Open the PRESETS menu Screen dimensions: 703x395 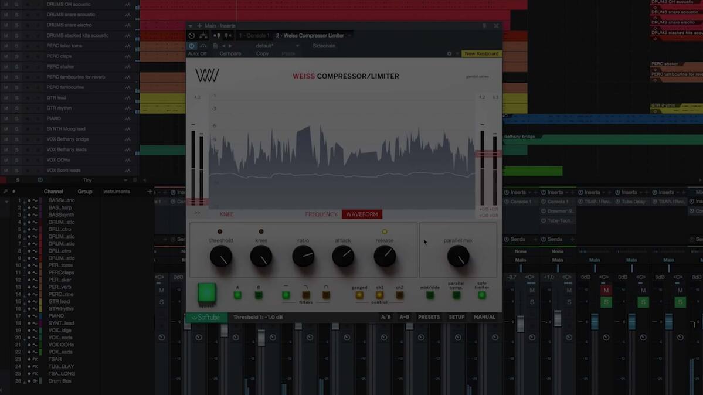429,316
